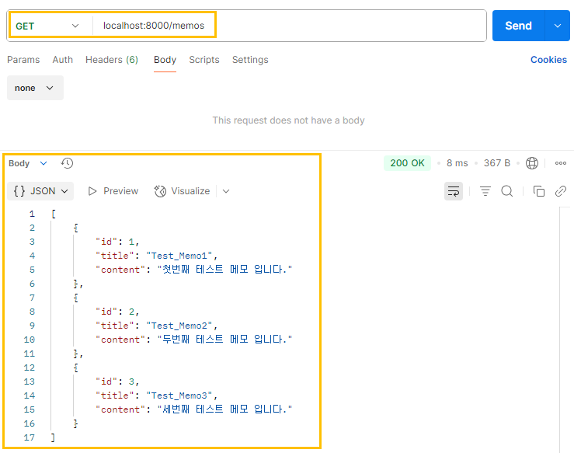Click the 8 ms response time
This screenshot has width=574, height=453.
coord(457,163)
